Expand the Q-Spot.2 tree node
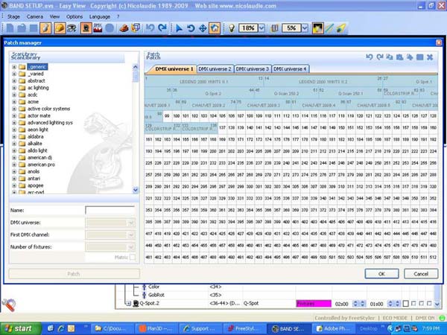Image resolution: width=447 pixels, height=335 pixels. (x=129, y=304)
